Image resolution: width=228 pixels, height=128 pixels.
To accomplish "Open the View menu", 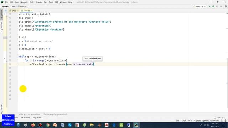I will coord(16,2).
